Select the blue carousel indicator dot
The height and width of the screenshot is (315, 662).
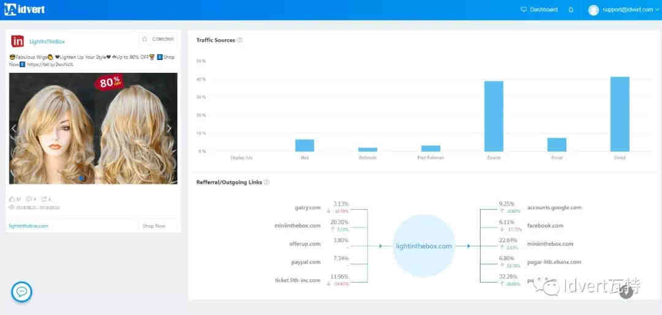(x=82, y=178)
